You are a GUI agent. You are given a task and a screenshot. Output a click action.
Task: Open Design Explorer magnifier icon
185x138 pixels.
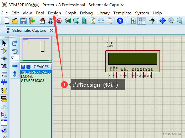click(76, 21)
